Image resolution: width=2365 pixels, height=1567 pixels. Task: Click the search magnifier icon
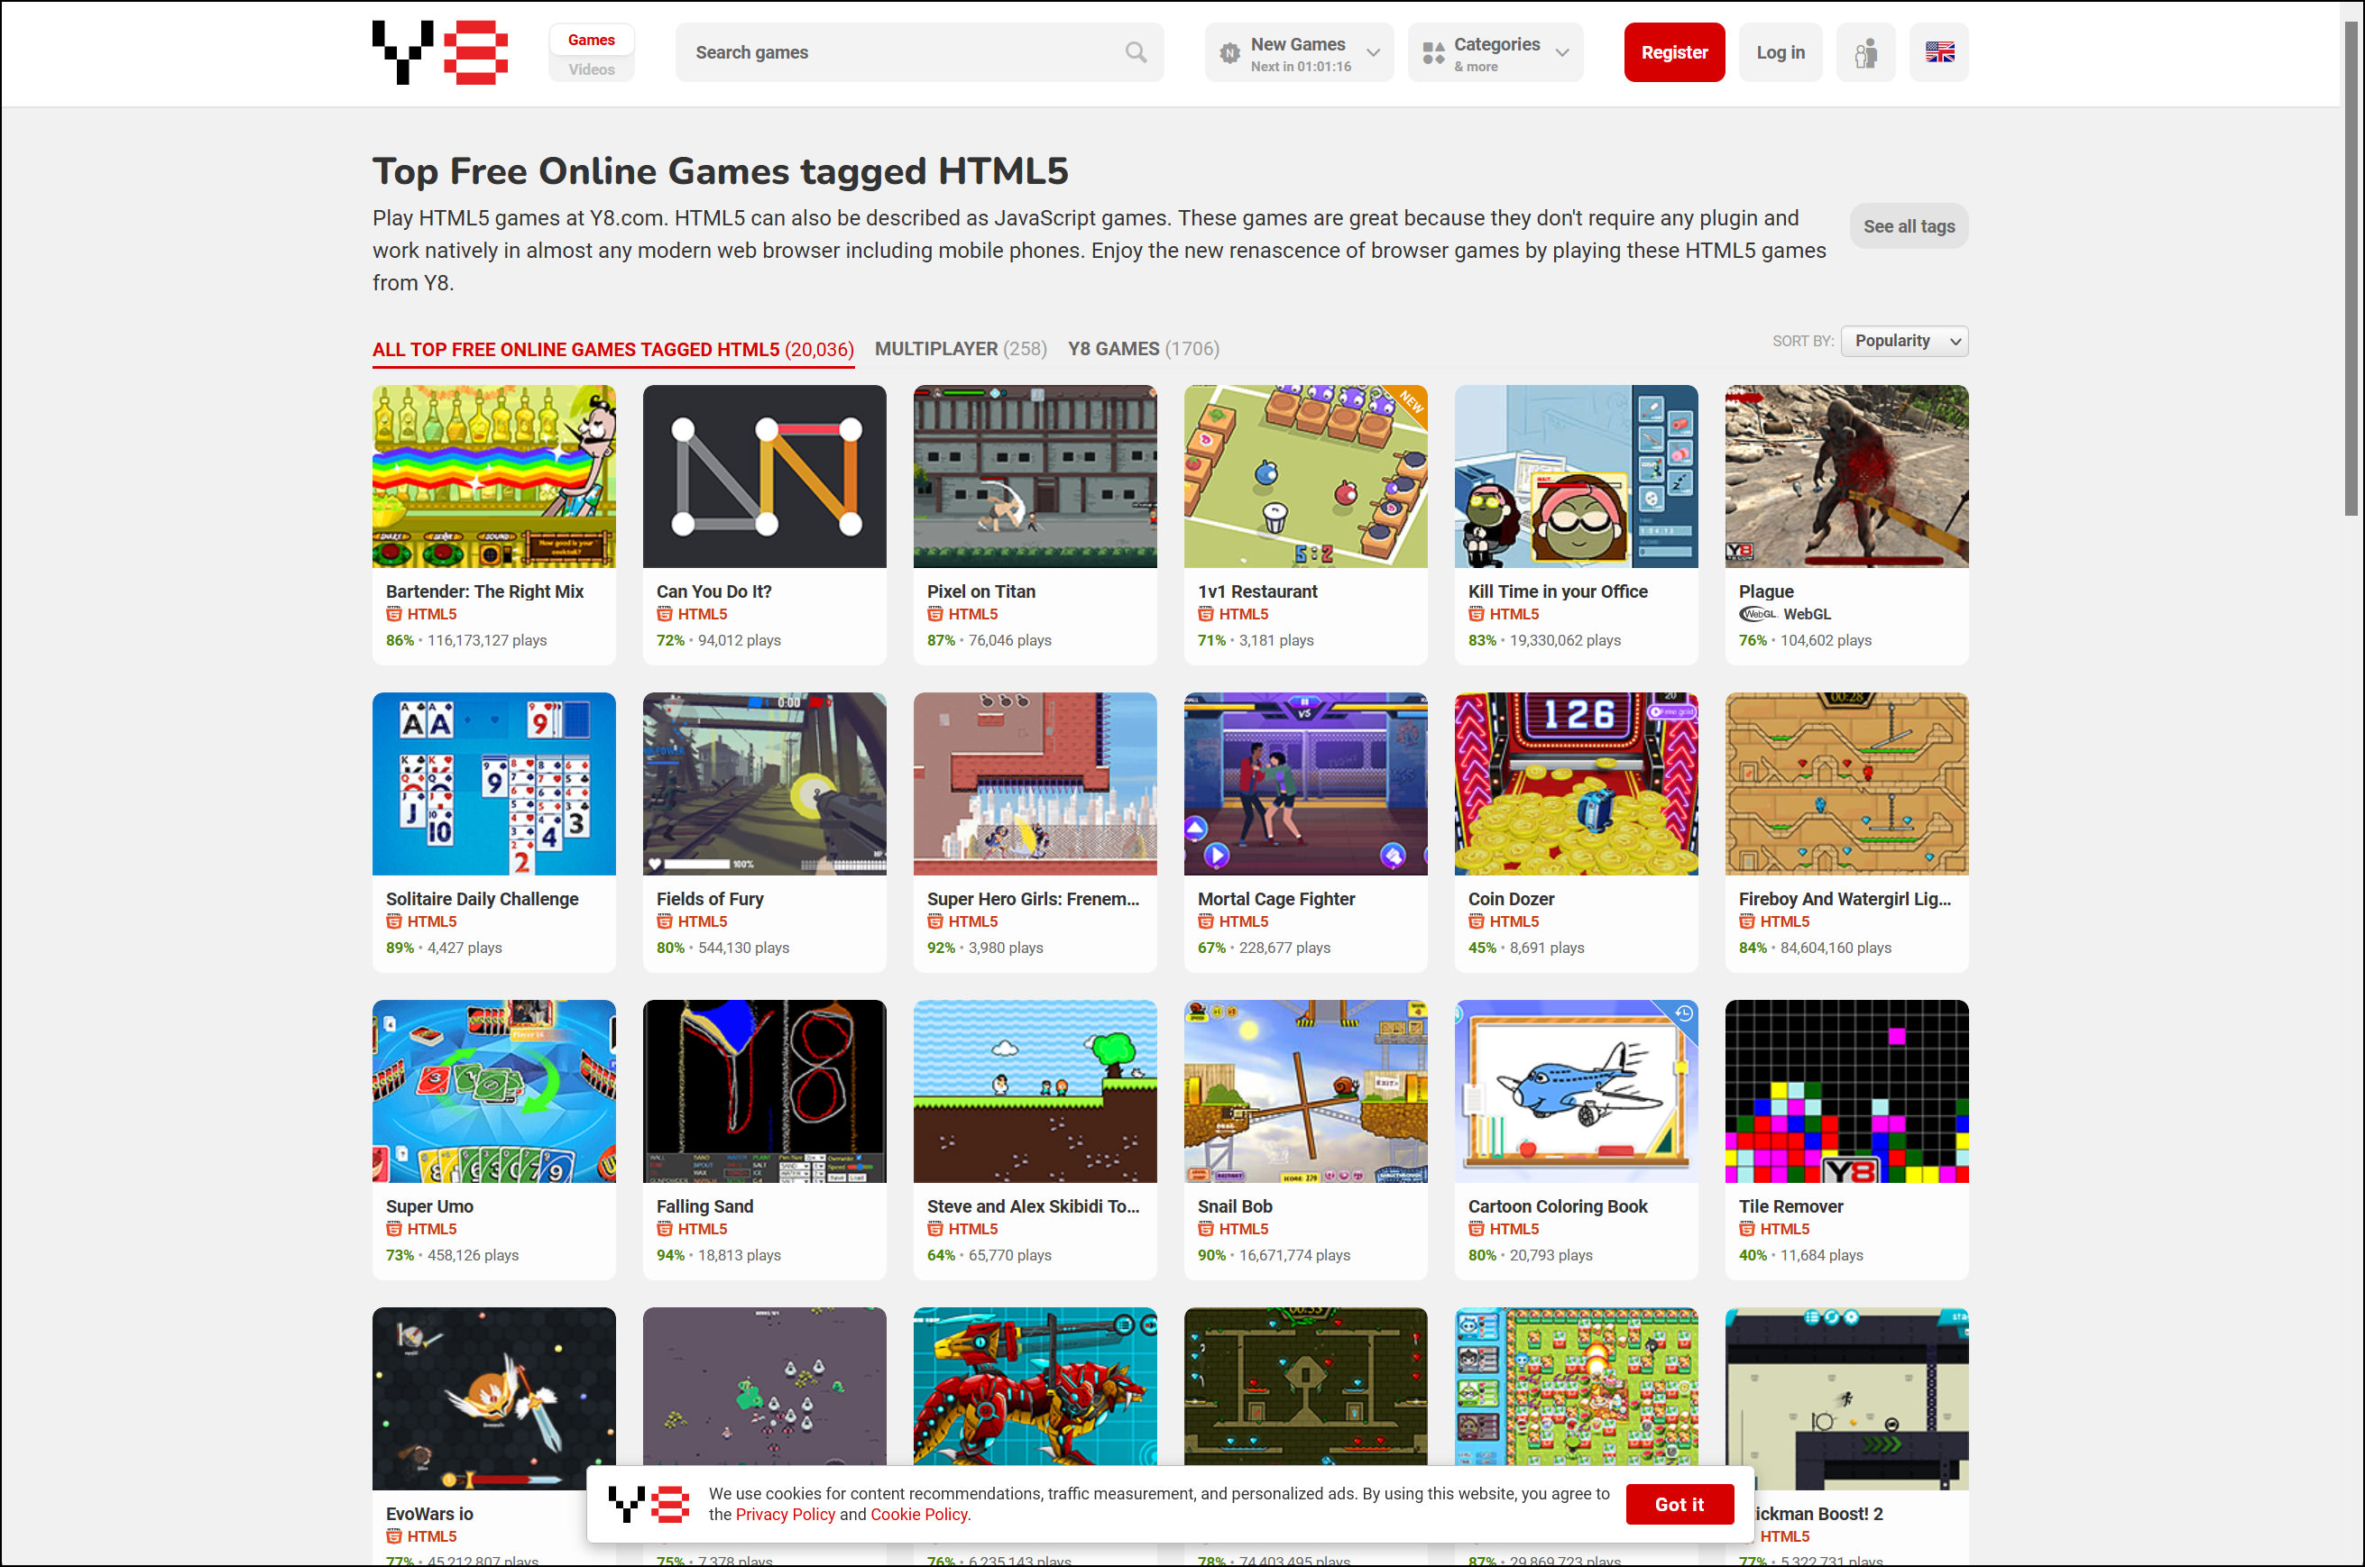click(x=1136, y=52)
